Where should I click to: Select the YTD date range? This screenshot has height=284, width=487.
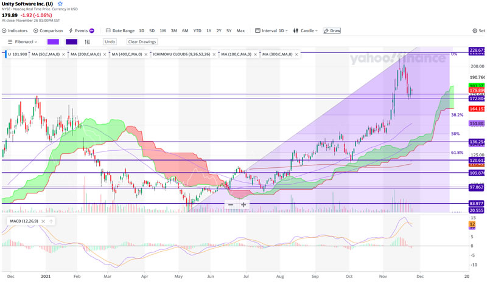(x=197, y=31)
